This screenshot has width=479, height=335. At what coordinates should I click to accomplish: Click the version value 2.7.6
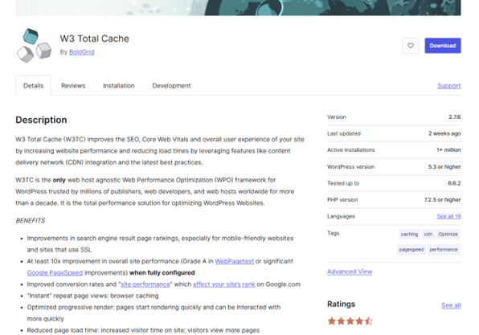455,117
